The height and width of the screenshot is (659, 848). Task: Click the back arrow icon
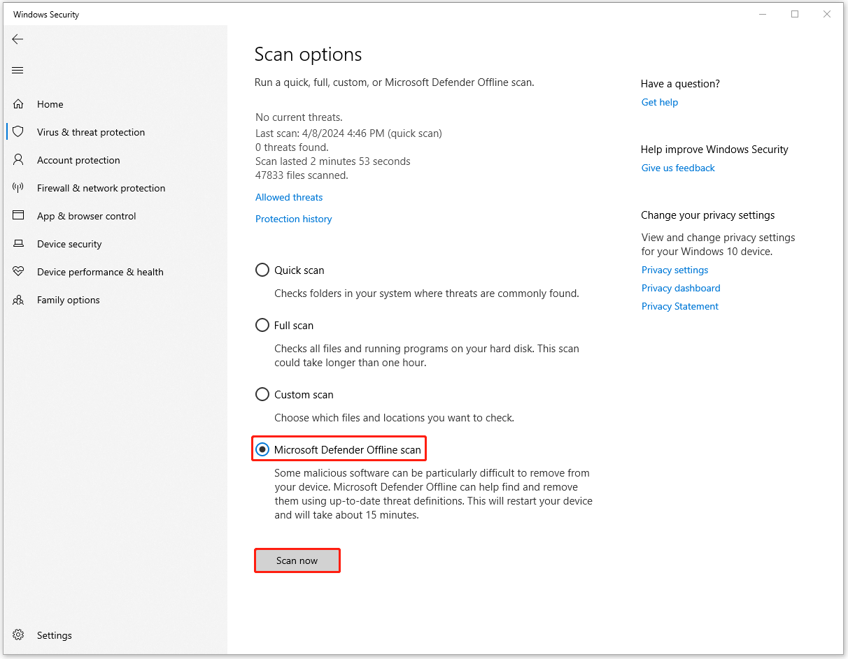(x=18, y=40)
